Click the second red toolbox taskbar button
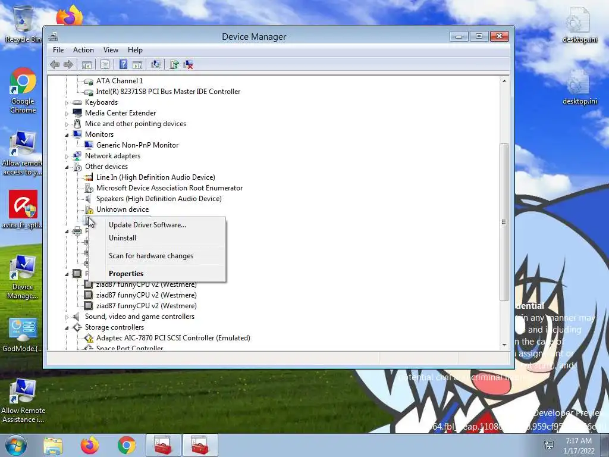 [200, 445]
